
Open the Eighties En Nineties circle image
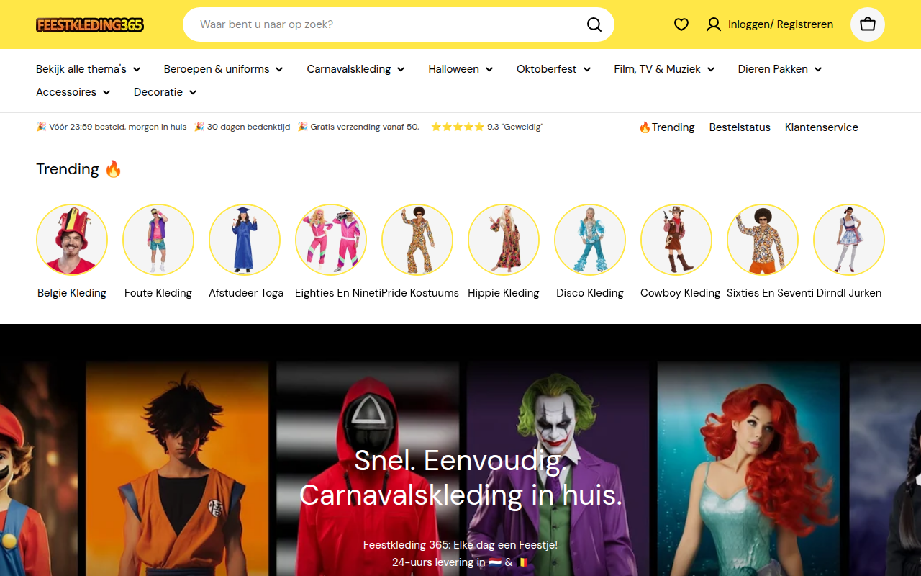(x=331, y=240)
